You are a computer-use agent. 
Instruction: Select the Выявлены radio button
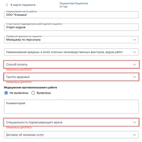(x=33, y=93)
